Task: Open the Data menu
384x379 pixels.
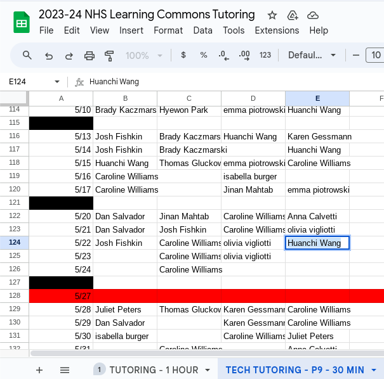Action: click(202, 30)
